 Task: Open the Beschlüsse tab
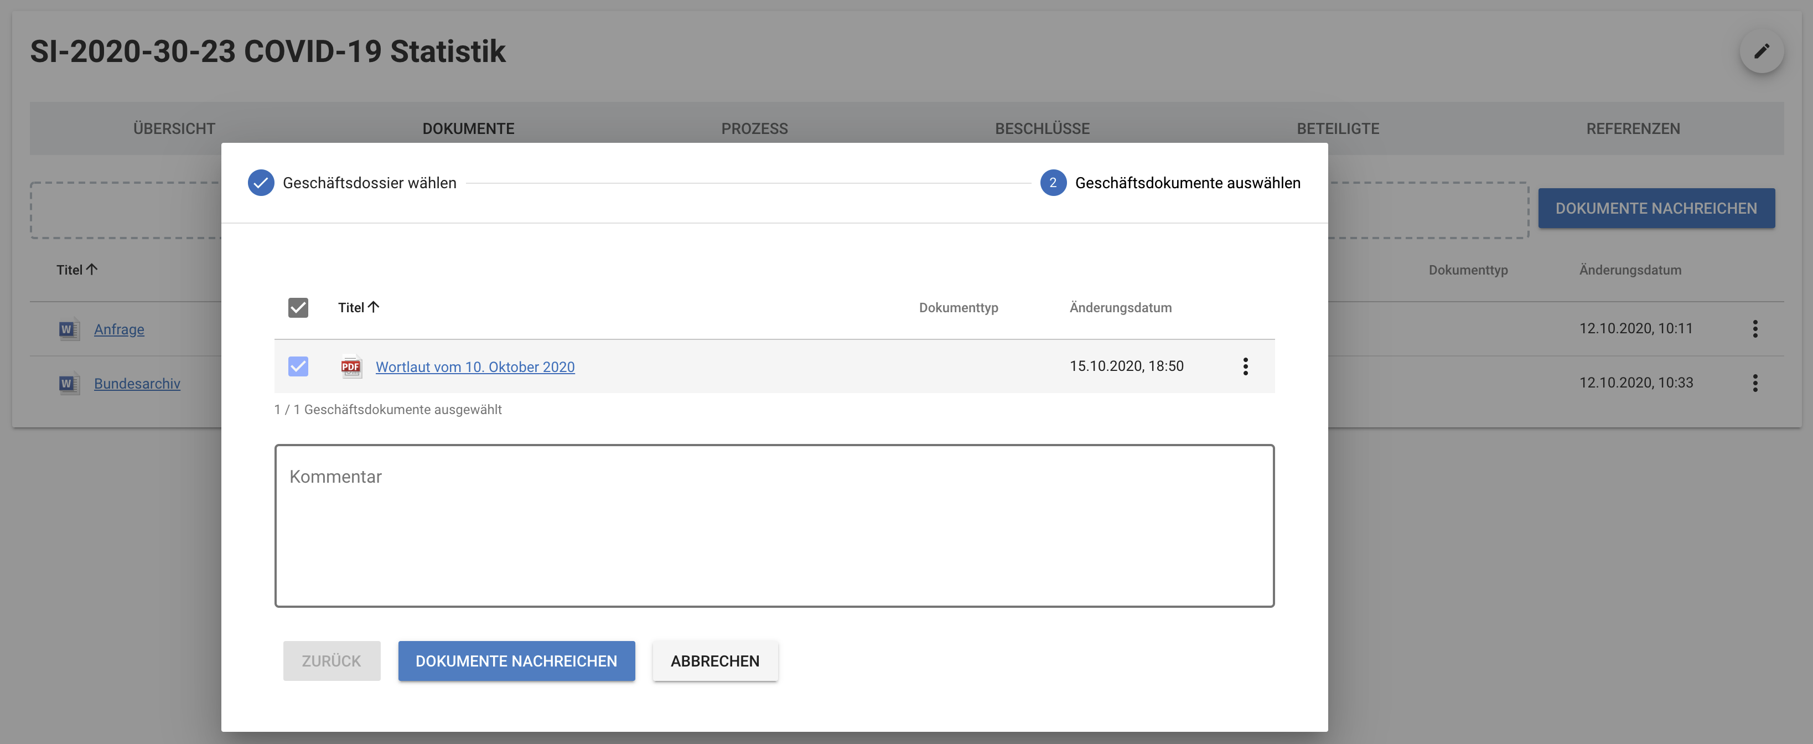click(x=1042, y=129)
